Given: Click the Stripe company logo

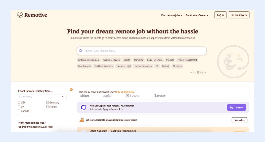Looking at the screenshot, I should [x=84, y=96].
